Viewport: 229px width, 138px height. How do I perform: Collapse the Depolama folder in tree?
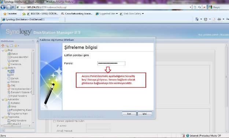click(x=3, y=117)
